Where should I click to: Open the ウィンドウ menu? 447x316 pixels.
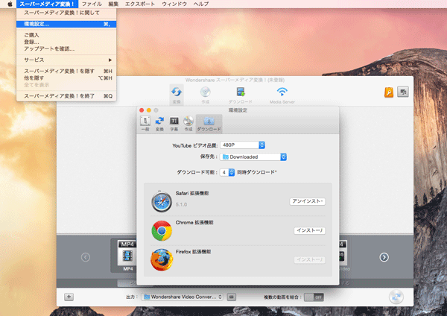coord(174,4)
